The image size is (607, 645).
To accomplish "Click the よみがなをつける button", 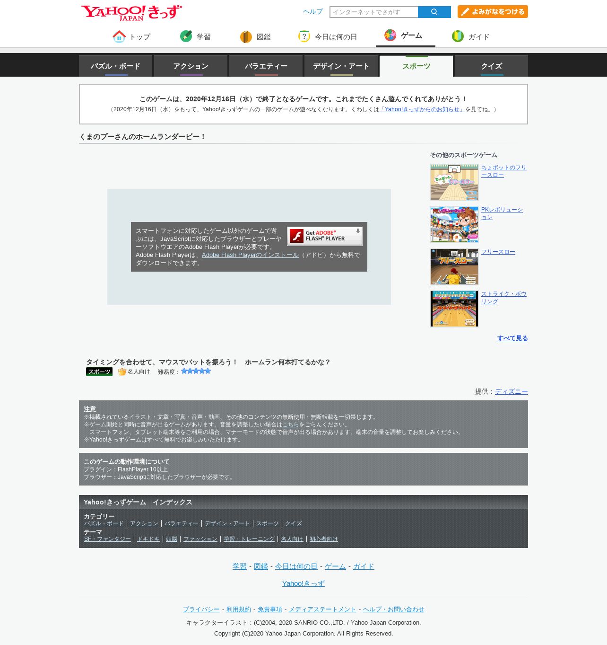I will point(493,12).
